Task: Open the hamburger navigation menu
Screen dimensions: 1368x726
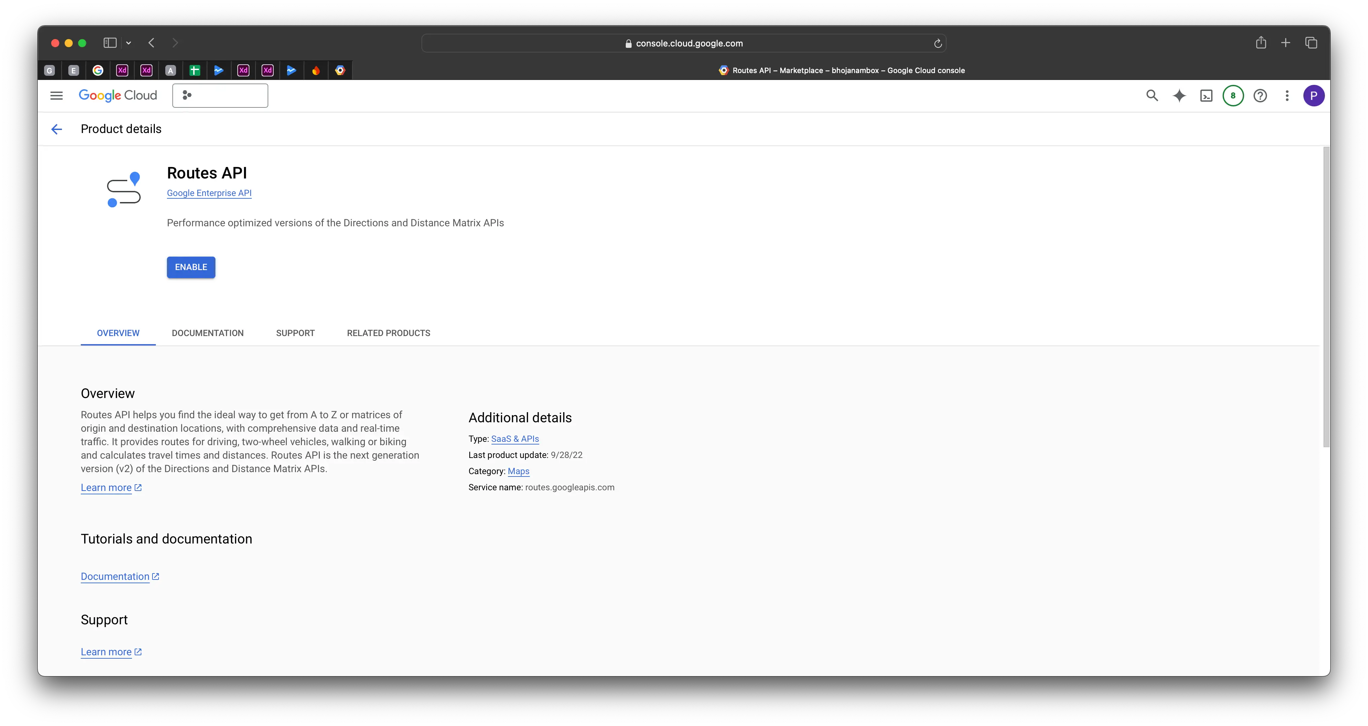Action: click(56, 96)
